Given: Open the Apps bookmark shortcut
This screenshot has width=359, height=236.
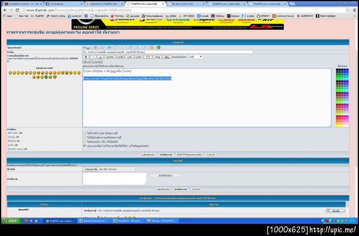Looking at the screenshot, I should click(x=7, y=16).
